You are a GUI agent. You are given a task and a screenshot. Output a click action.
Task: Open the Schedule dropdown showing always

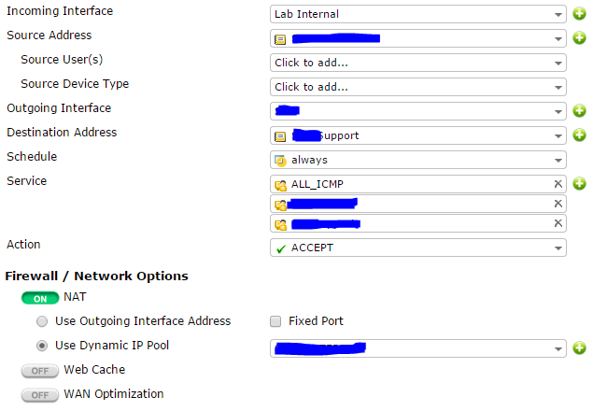(417, 160)
